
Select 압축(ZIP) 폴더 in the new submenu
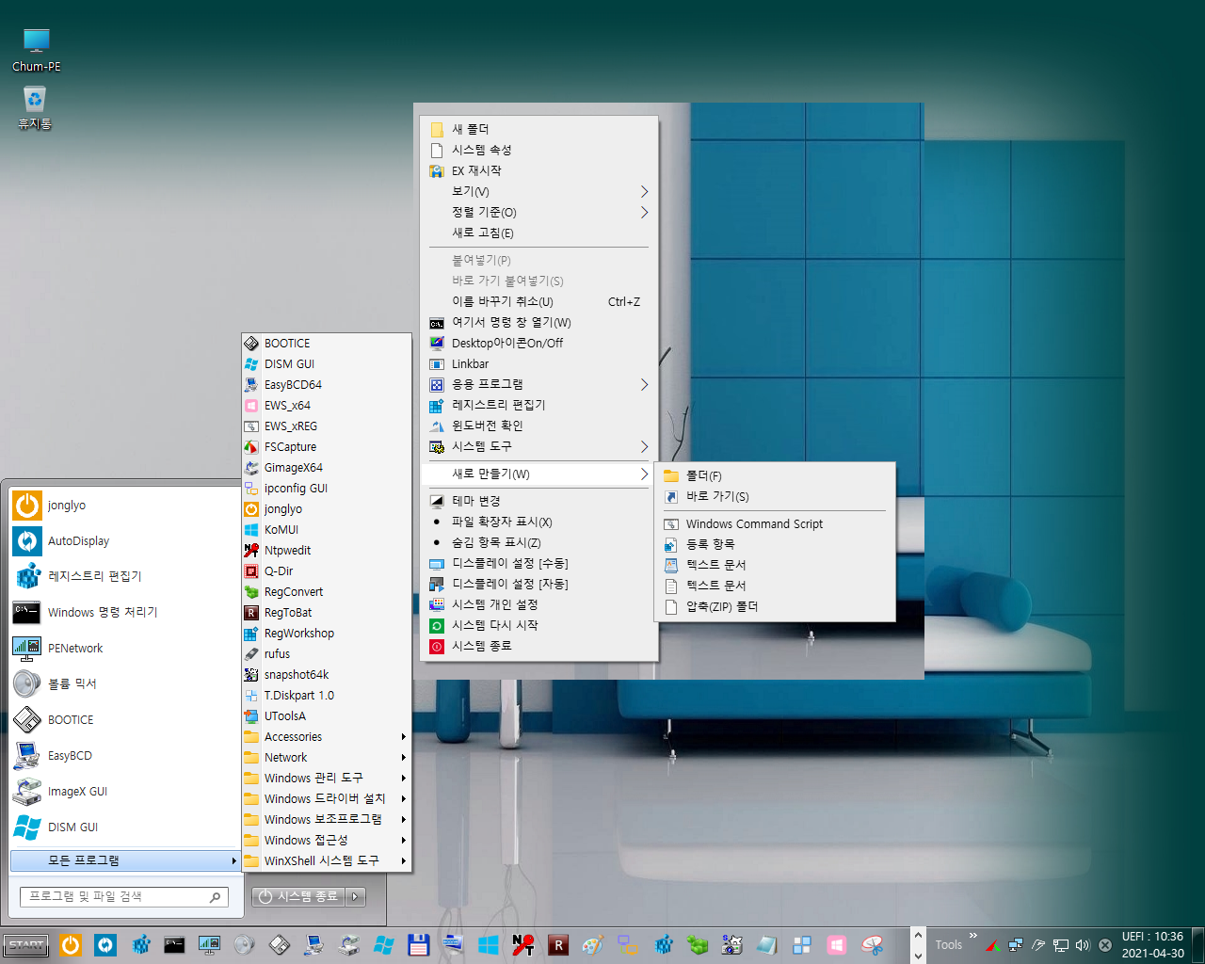tap(775, 607)
